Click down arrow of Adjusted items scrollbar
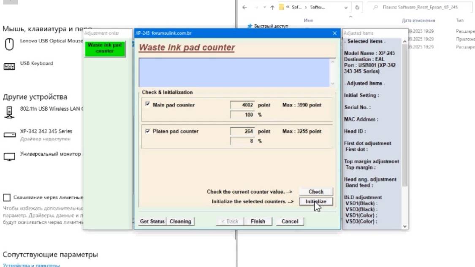Image resolution: width=475 pixels, height=267 pixels. [405, 227]
